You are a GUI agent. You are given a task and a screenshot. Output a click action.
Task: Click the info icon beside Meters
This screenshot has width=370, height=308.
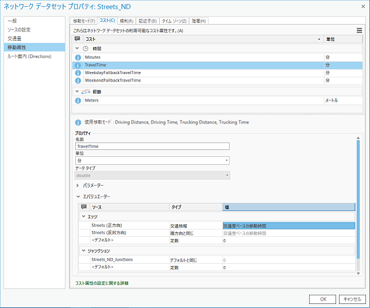78,100
